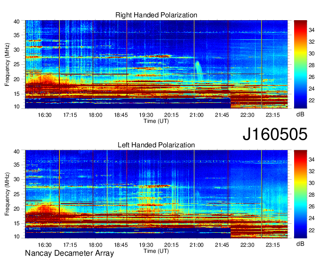Click the 'Right Handed Polarization' plot title
Image resolution: width=320 pixels, height=259 pixels.
tap(156, 15)
